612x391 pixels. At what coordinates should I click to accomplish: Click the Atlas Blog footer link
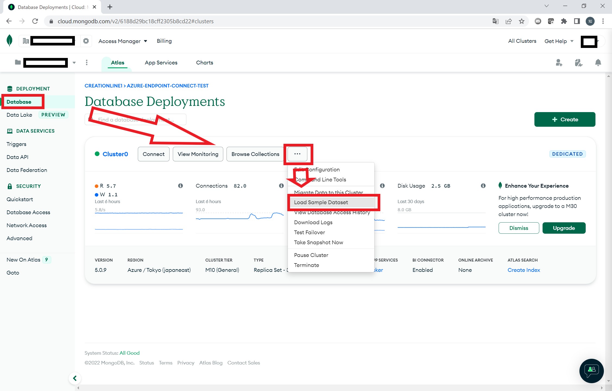click(211, 363)
